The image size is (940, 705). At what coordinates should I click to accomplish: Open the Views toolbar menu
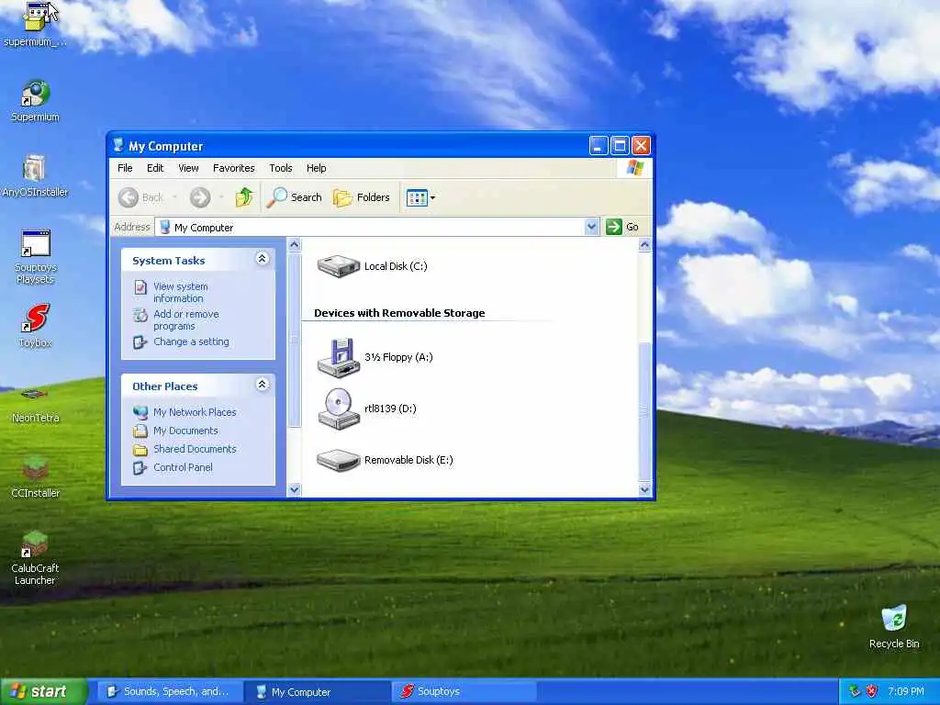(x=420, y=197)
